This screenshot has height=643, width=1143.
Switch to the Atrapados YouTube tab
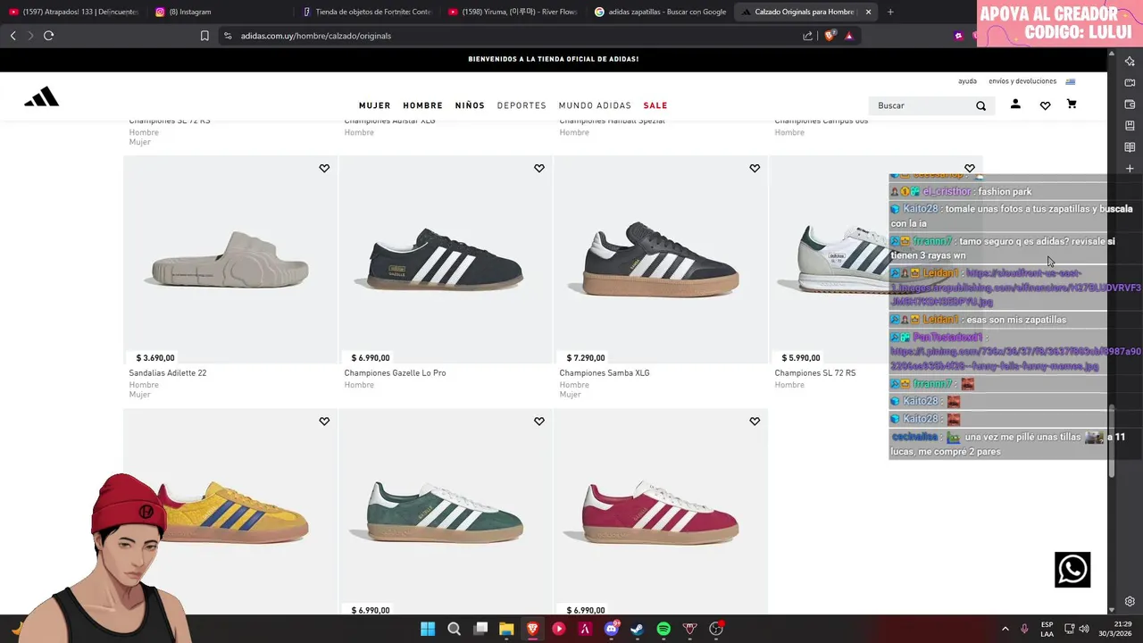pos(75,12)
